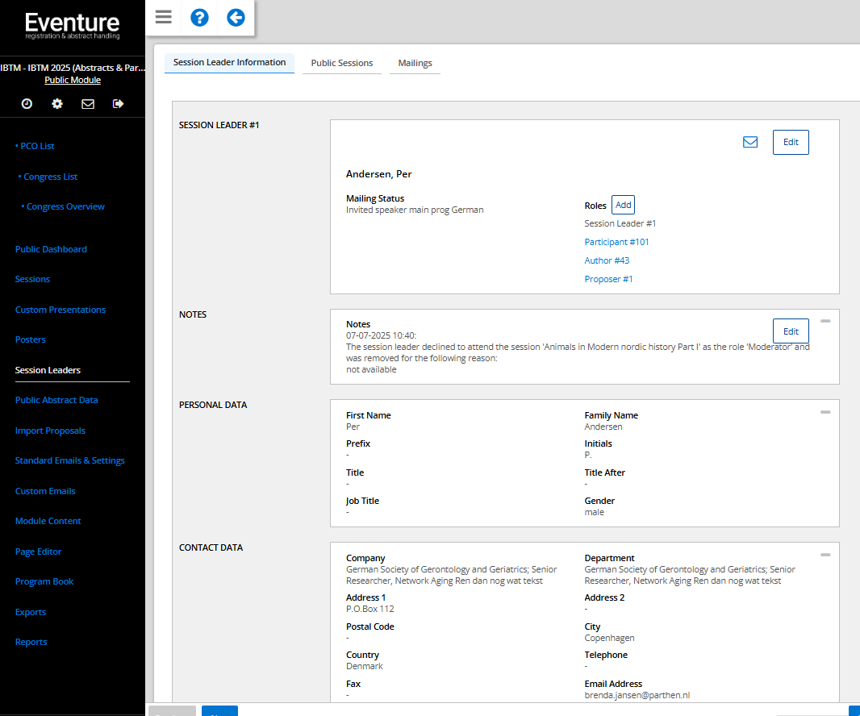The height and width of the screenshot is (716, 860).
Task: Collapse the Personal Data section
Action: pyautogui.click(x=825, y=412)
